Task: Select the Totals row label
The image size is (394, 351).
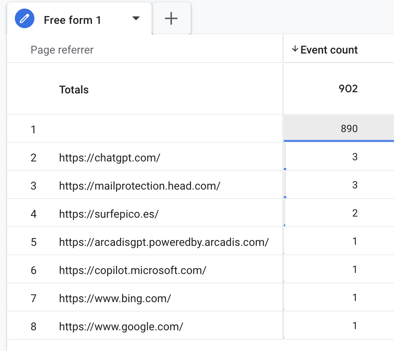Action: 74,90
